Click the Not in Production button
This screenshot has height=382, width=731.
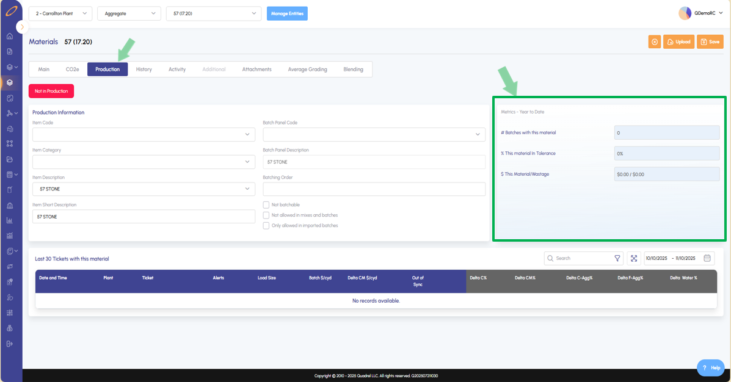(x=51, y=92)
